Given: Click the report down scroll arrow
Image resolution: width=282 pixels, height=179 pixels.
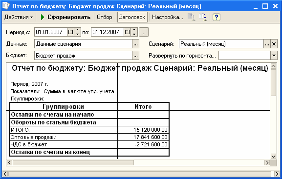Looking at the screenshot, I should pyautogui.click(x=273, y=157).
